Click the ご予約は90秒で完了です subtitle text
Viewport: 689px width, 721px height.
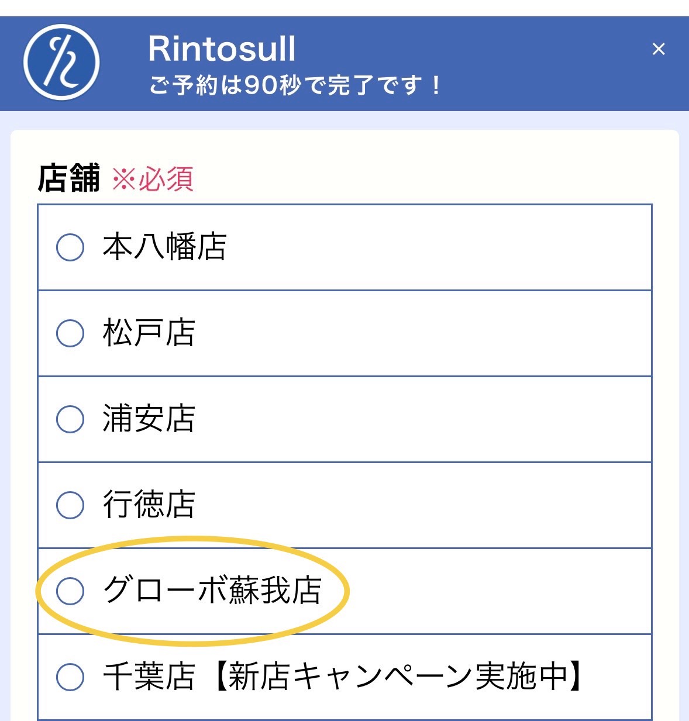(295, 85)
